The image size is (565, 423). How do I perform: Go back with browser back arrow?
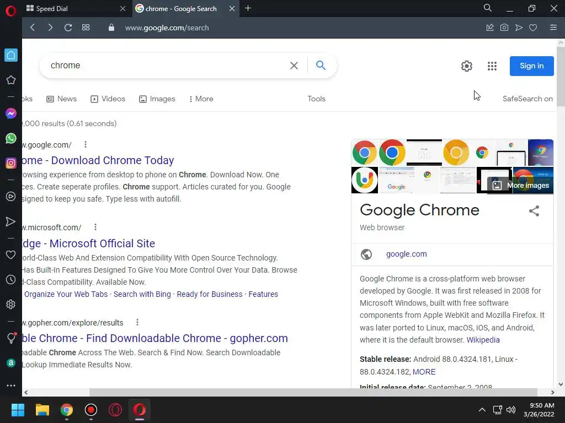[33, 28]
